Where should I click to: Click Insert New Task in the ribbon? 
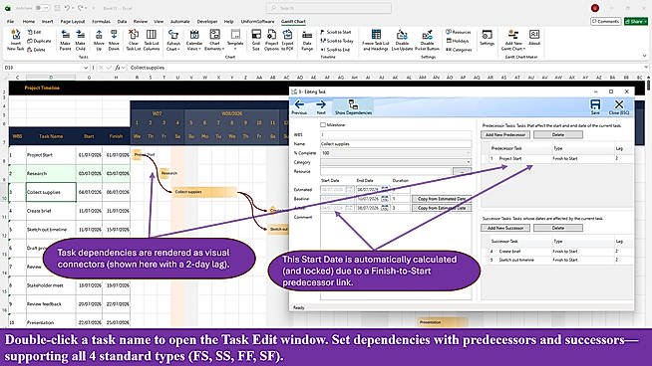tap(15, 40)
